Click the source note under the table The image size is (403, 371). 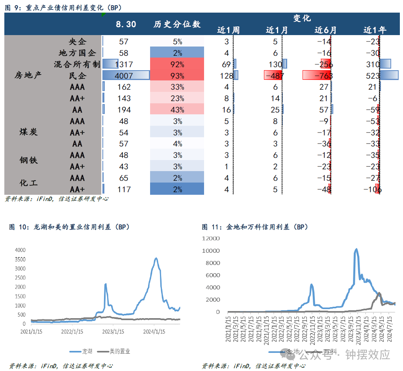(x=57, y=199)
